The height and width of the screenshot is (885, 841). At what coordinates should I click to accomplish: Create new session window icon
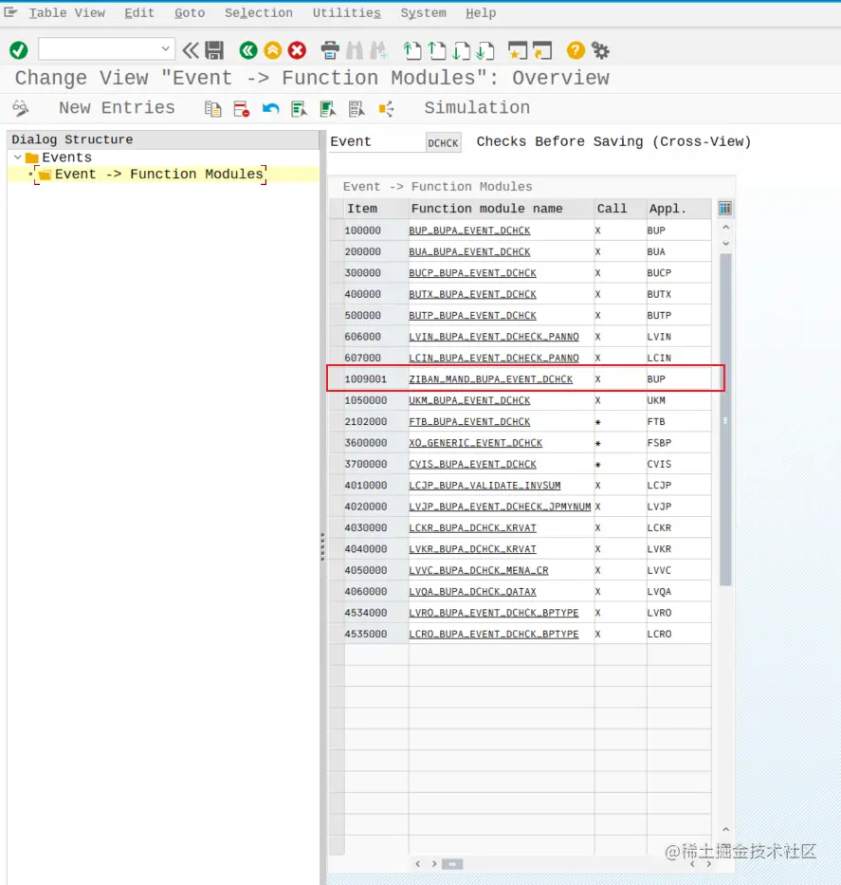pos(518,50)
